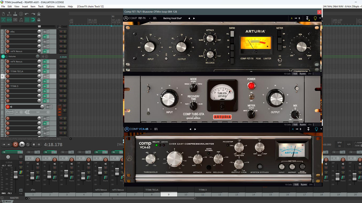Viewport: 362px width, 203px height.
Task: Expand FET-76 advanced panel double-chevron
Action: coord(307,18)
